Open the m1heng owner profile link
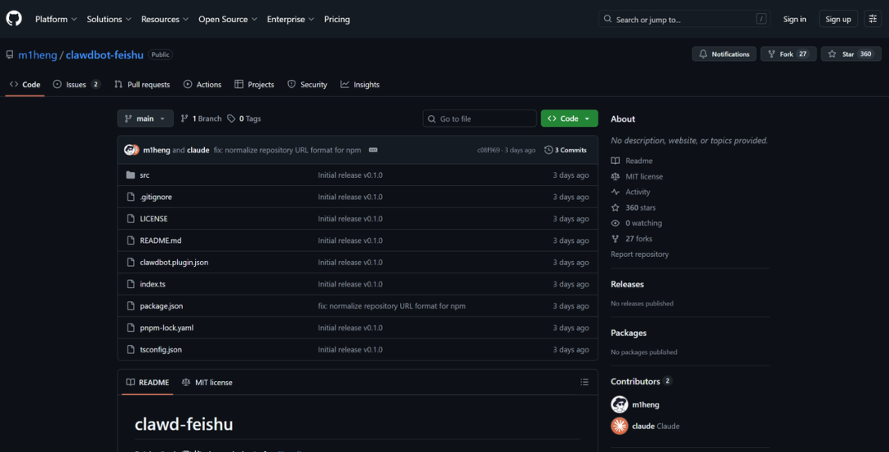The width and height of the screenshot is (889, 452). click(x=37, y=55)
